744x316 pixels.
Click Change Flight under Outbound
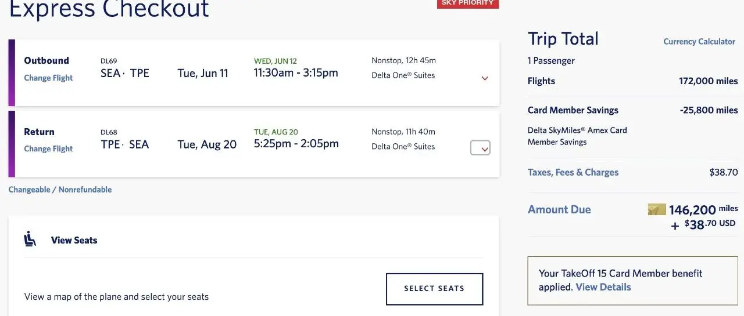click(48, 78)
